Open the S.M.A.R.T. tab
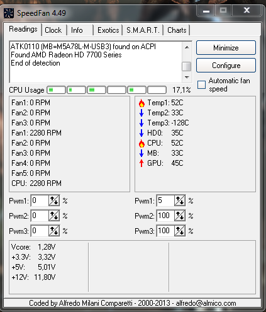The width and height of the screenshot is (266, 312). [143, 30]
